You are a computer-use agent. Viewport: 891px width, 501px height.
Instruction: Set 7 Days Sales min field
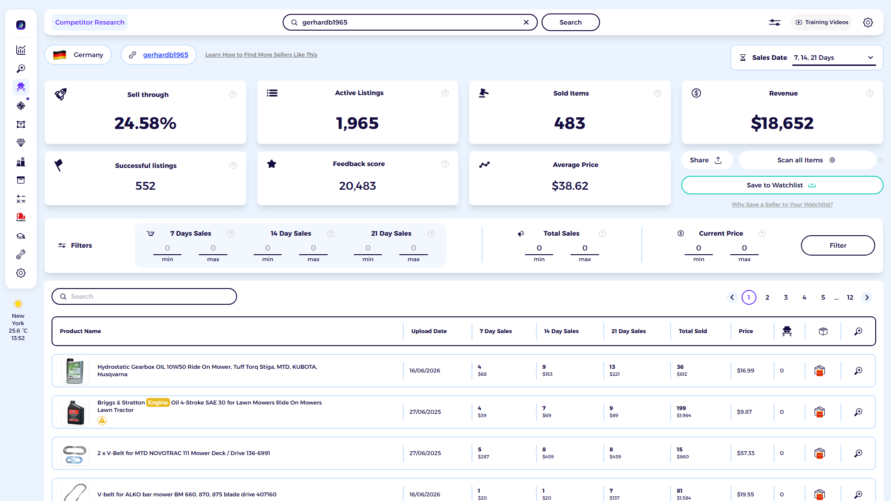click(x=168, y=248)
